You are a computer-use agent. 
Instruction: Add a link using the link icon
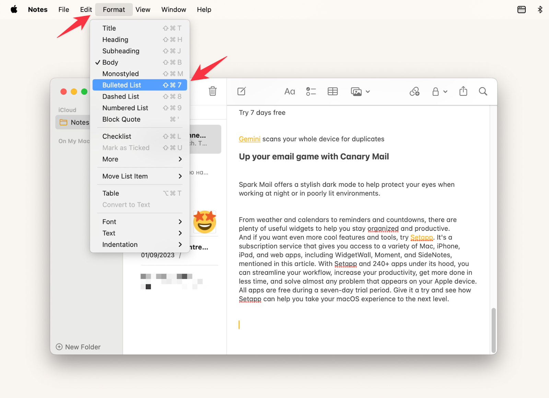click(x=415, y=91)
